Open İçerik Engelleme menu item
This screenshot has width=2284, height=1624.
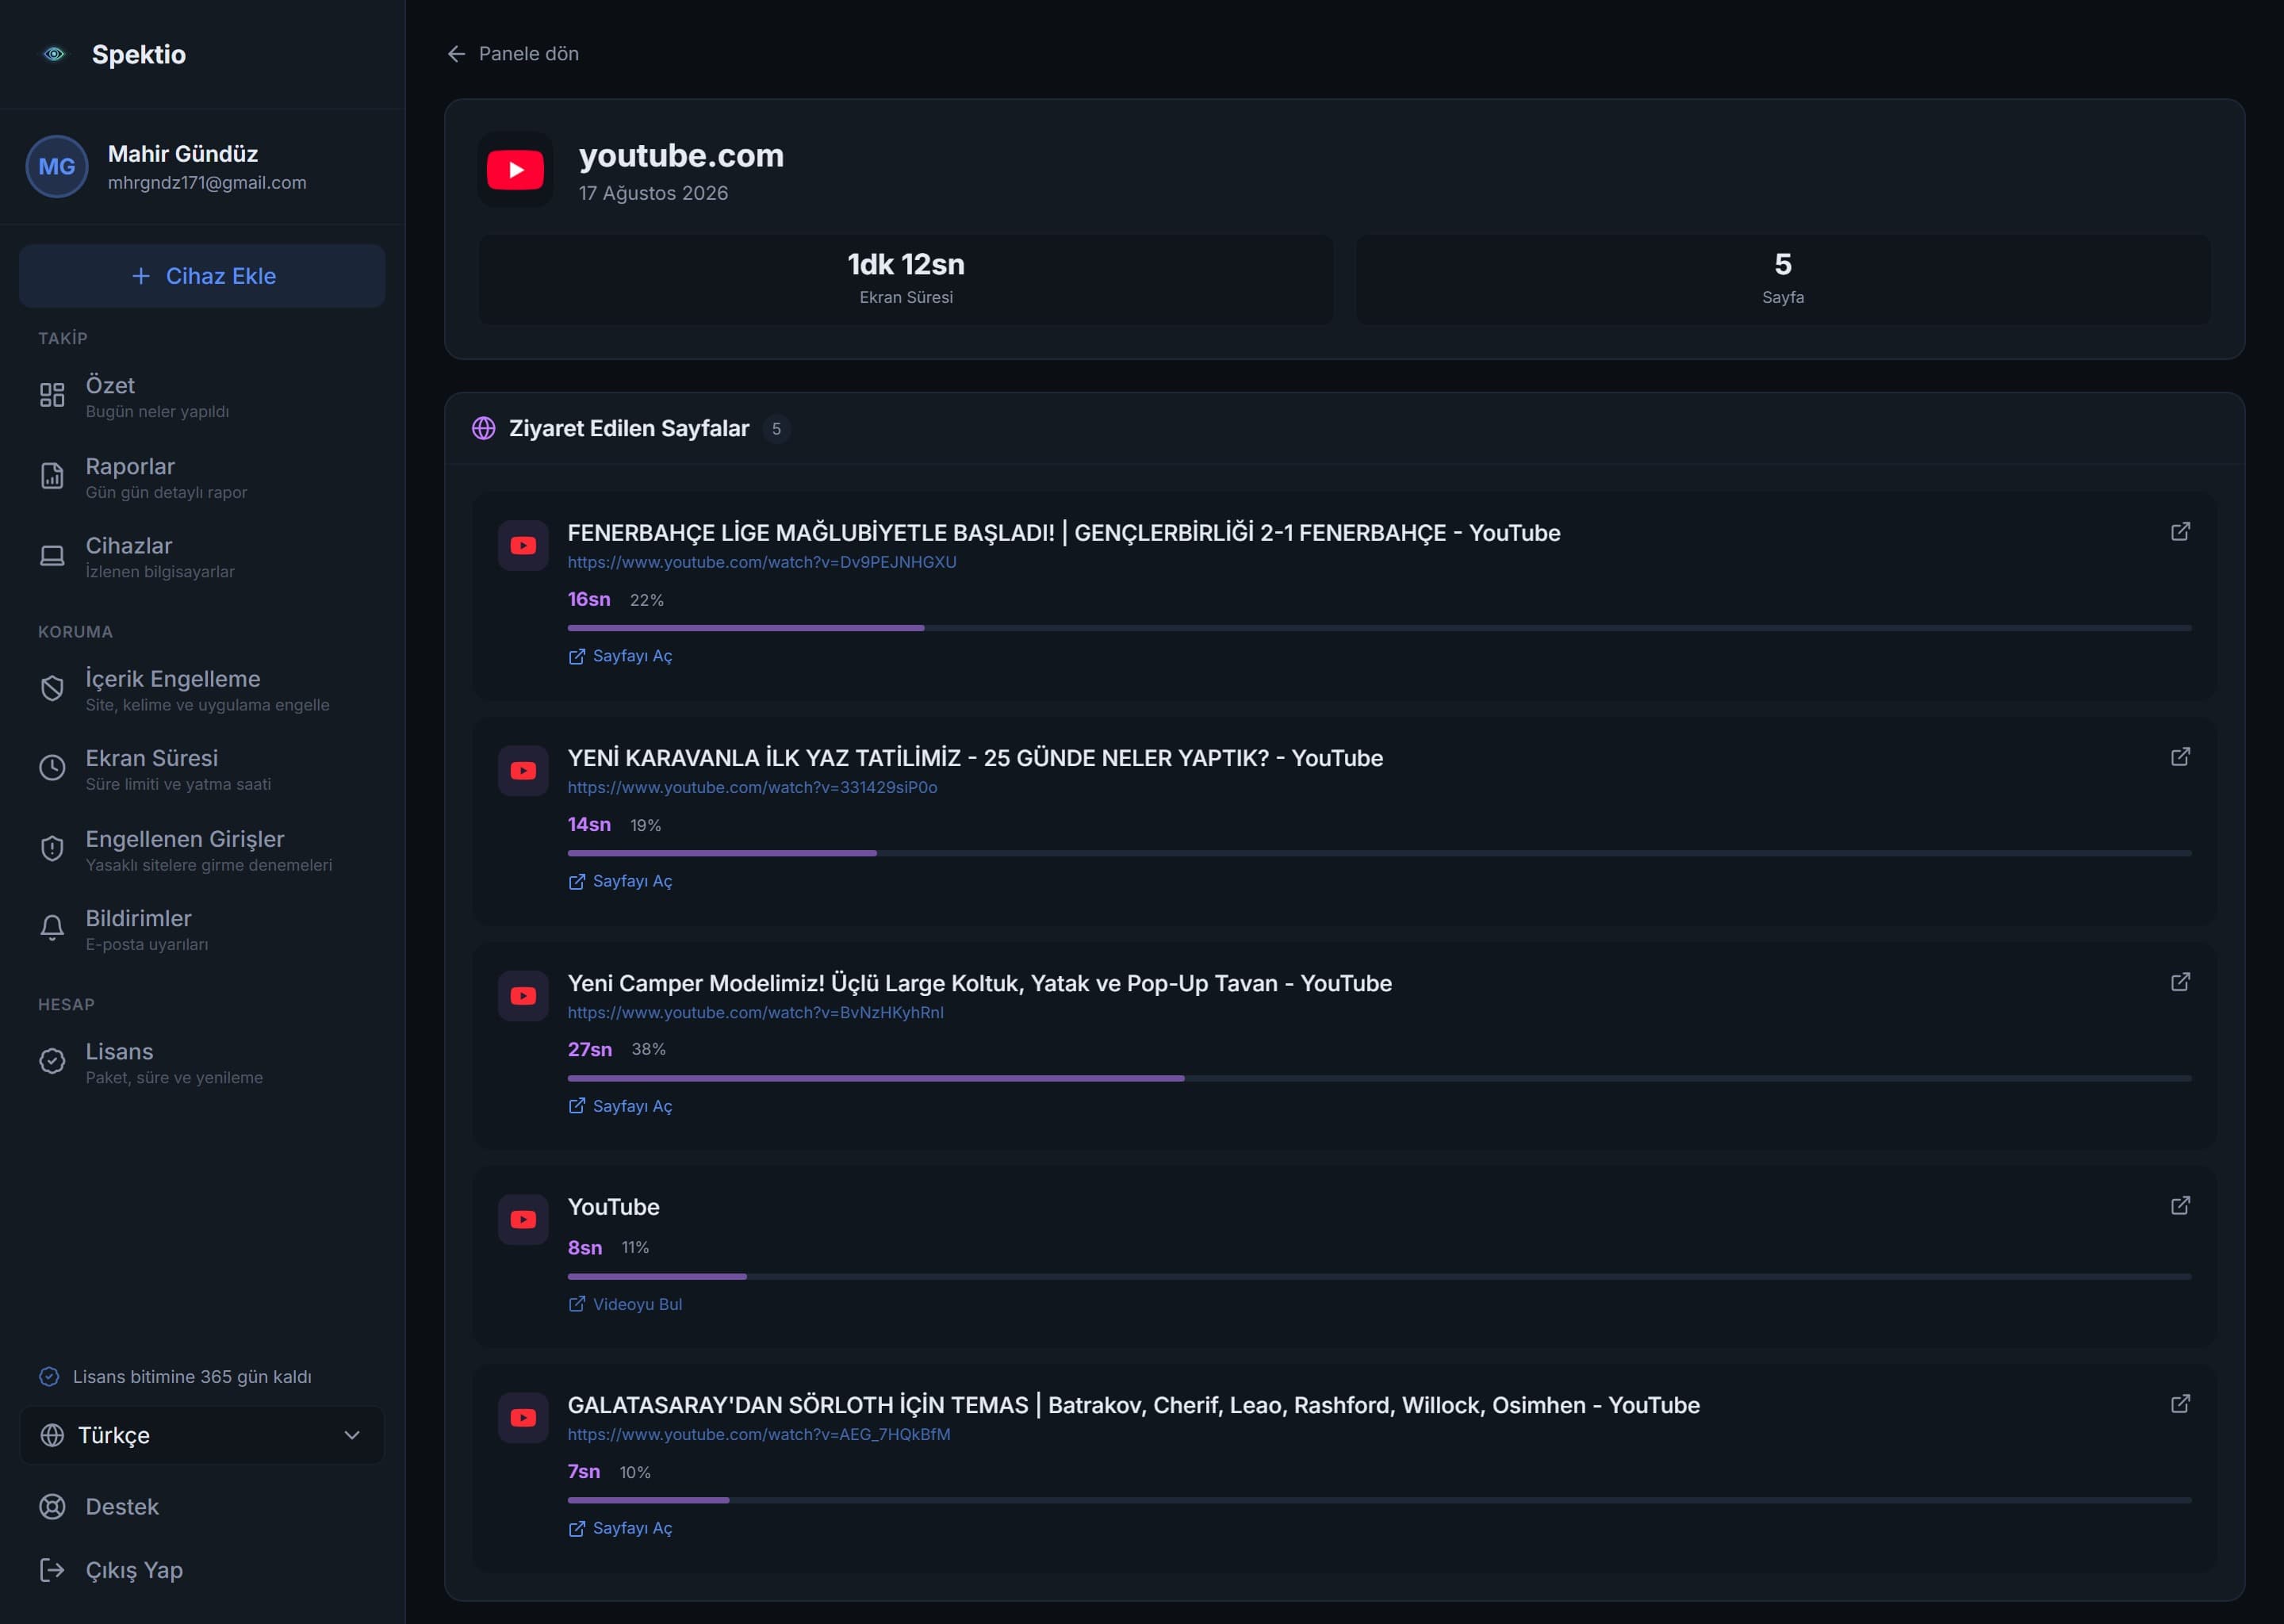[x=202, y=690]
